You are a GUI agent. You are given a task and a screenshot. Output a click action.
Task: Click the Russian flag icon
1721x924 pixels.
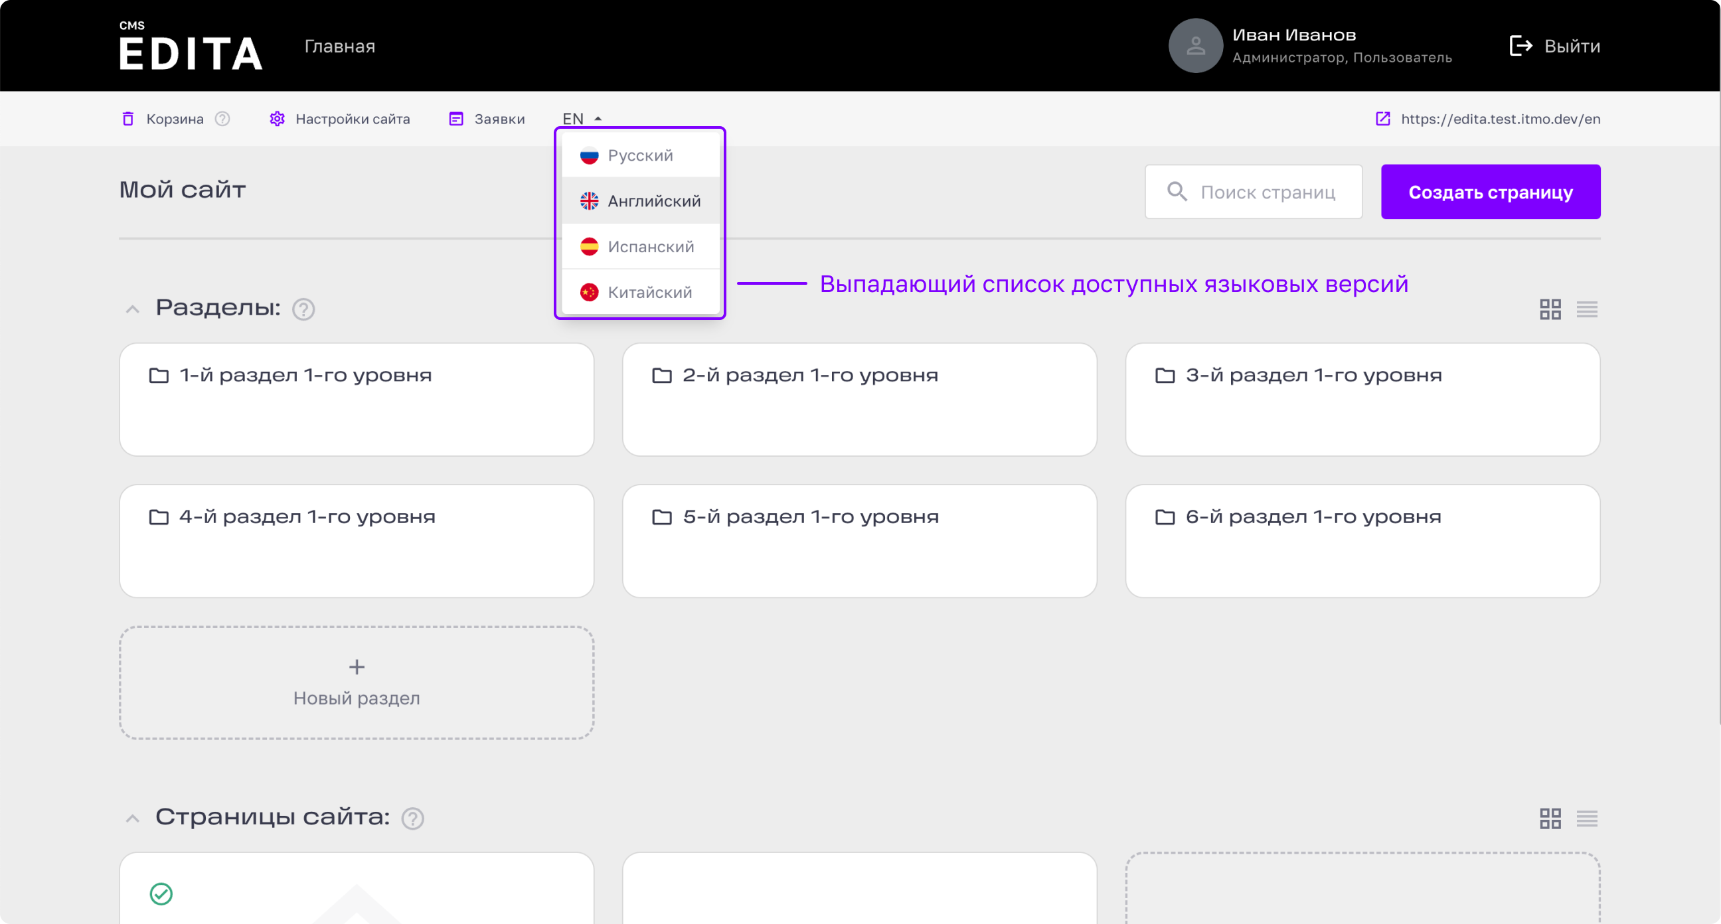(x=589, y=156)
